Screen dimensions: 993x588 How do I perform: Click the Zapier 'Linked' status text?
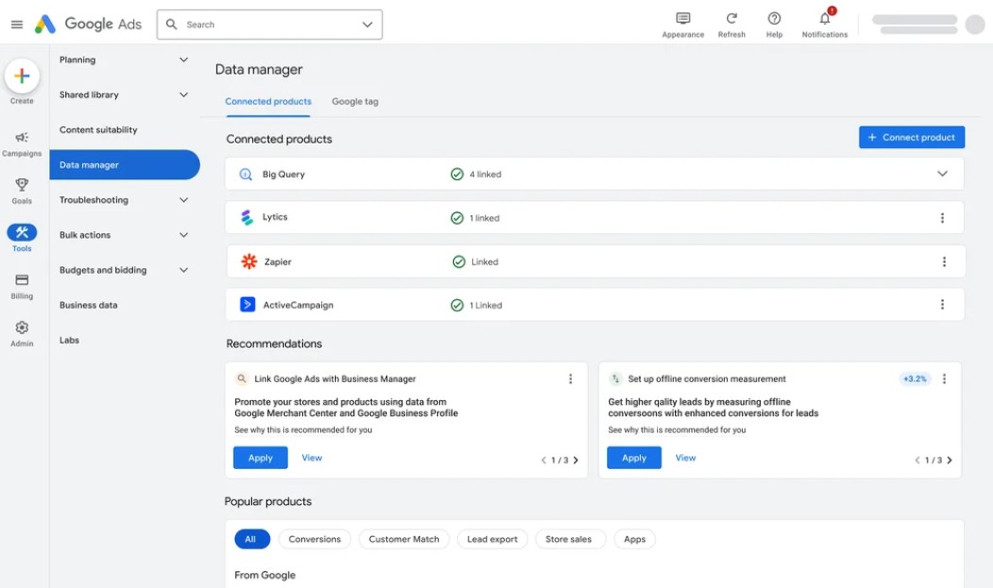click(x=484, y=261)
